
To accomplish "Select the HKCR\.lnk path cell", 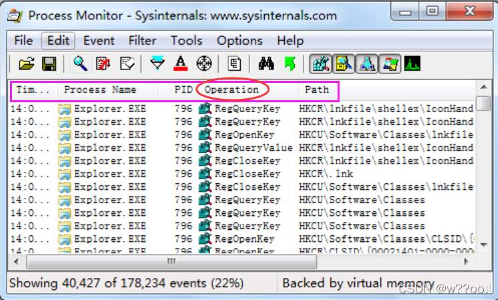I will click(x=326, y=174).
